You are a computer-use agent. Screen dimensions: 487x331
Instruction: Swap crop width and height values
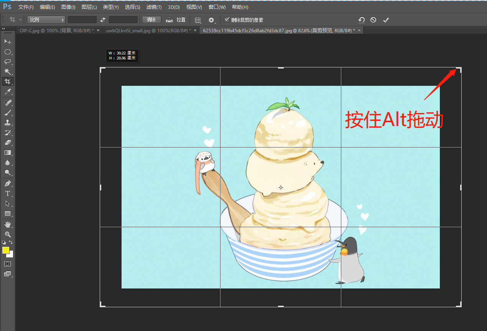point(102,20)
